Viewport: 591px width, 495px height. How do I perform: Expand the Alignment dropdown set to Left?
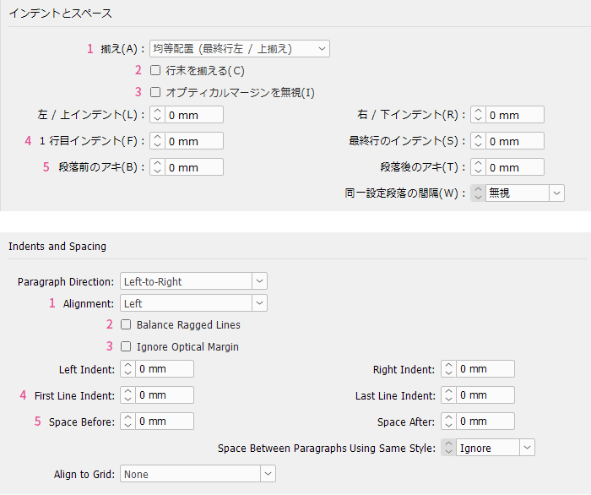click(193, 303)
